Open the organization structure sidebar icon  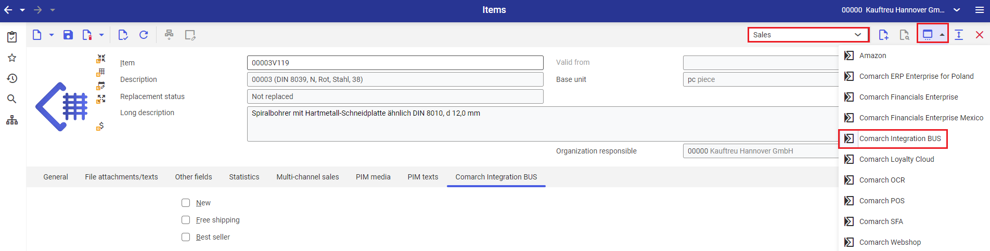(x=12, y=120)
